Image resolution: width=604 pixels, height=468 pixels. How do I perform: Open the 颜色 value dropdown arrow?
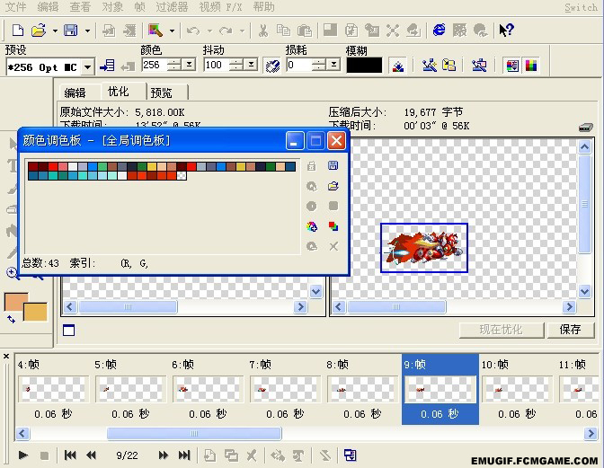coord(189,65)
